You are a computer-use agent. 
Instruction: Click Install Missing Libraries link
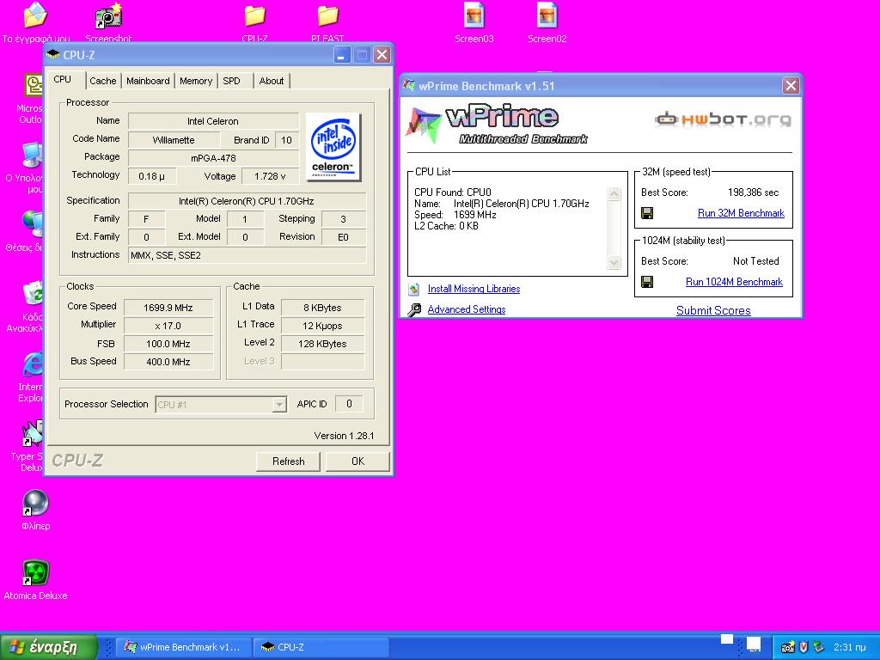[x=474, y=289]
